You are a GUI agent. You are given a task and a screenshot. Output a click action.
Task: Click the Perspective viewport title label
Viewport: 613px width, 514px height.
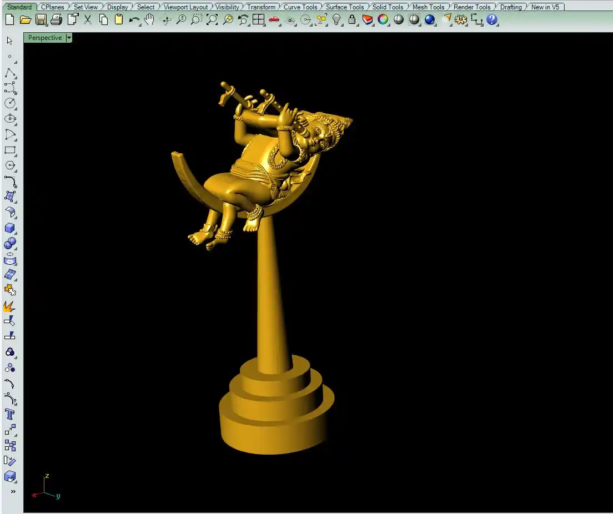pyautogui.click(x=45, y=38)
